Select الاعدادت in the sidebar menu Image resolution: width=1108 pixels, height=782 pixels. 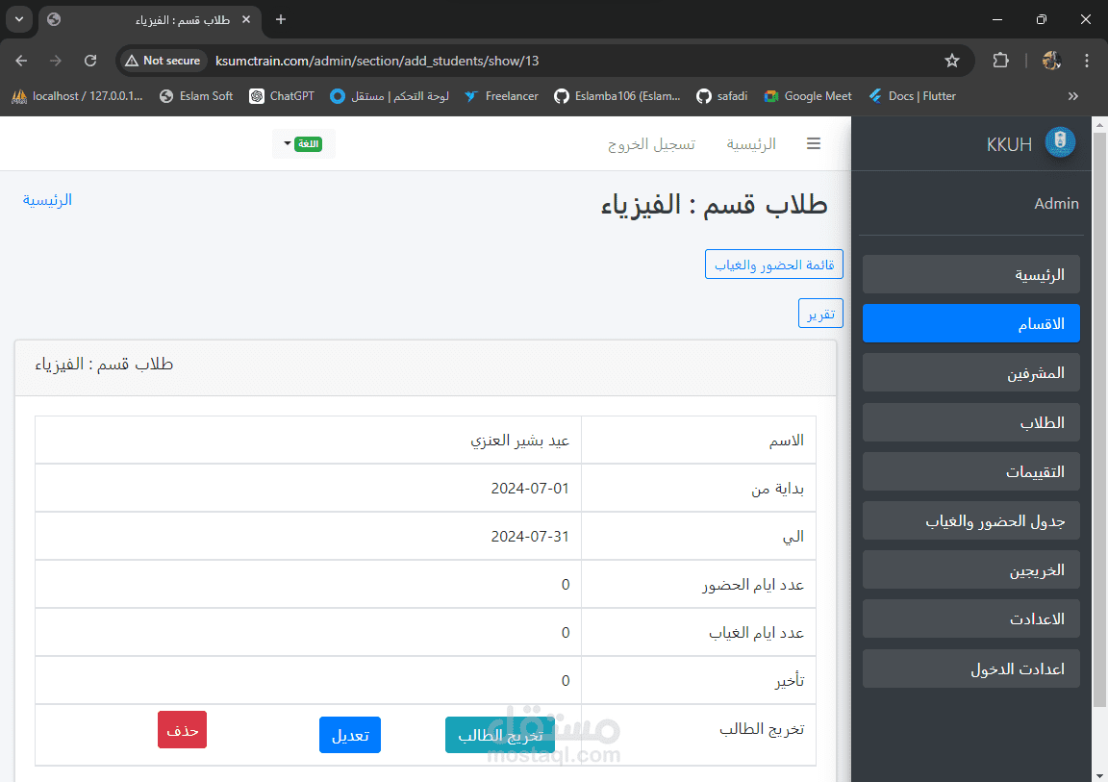point(970,618)
